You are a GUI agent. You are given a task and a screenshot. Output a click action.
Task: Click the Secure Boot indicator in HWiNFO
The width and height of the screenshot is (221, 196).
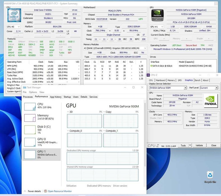[191, 45]
